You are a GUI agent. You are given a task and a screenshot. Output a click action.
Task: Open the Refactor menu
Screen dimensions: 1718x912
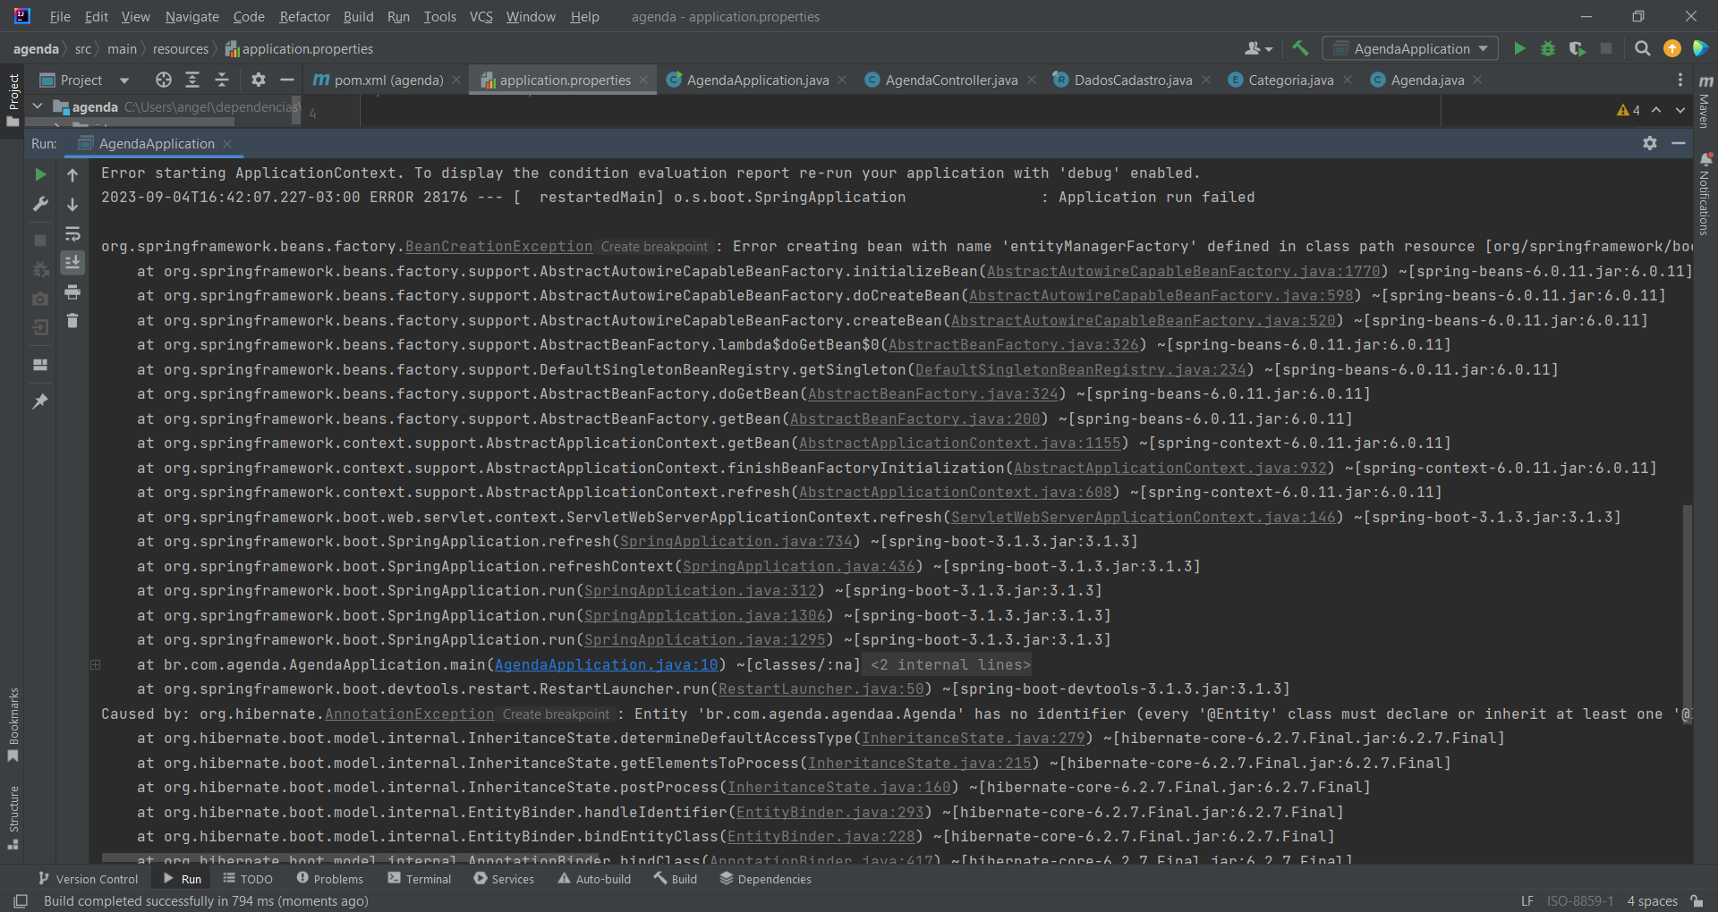click(304, 17)
